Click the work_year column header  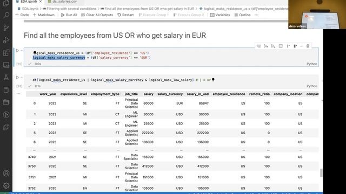point(48,94)
